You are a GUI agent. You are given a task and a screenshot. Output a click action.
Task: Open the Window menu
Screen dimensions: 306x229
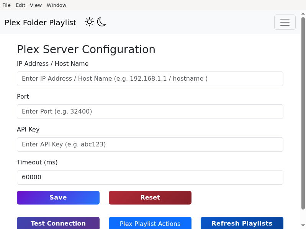click(56, 5)
